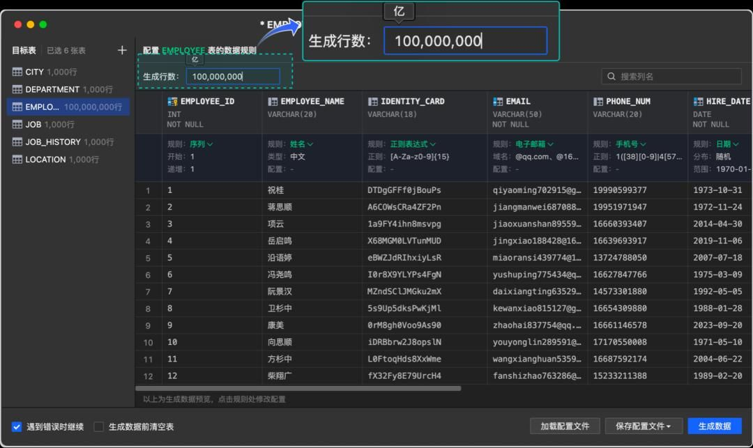Screen dimensions: 753x448
Task: Click the JOB_HISTORY table icon
Action: pos(17,142)
